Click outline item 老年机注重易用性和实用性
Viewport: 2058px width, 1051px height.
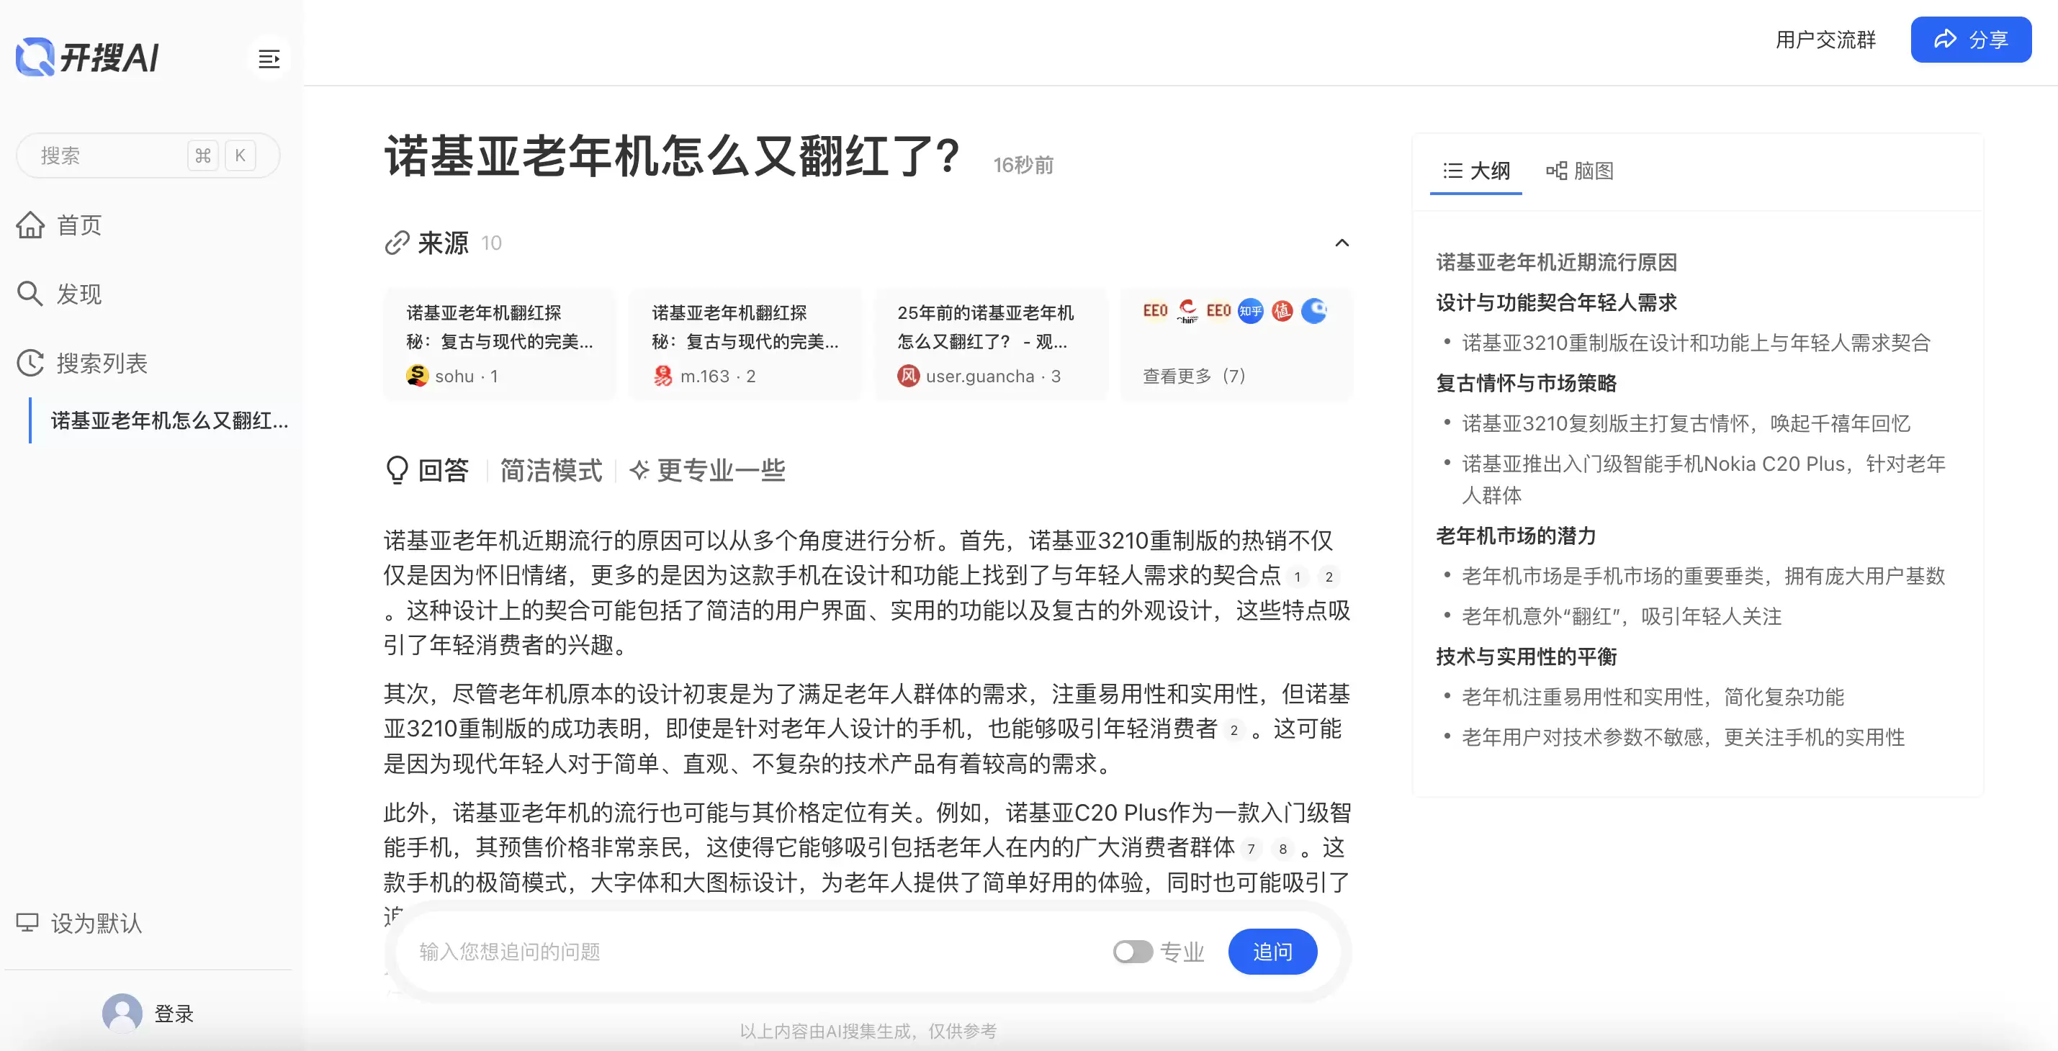[x=1653, y=698]
